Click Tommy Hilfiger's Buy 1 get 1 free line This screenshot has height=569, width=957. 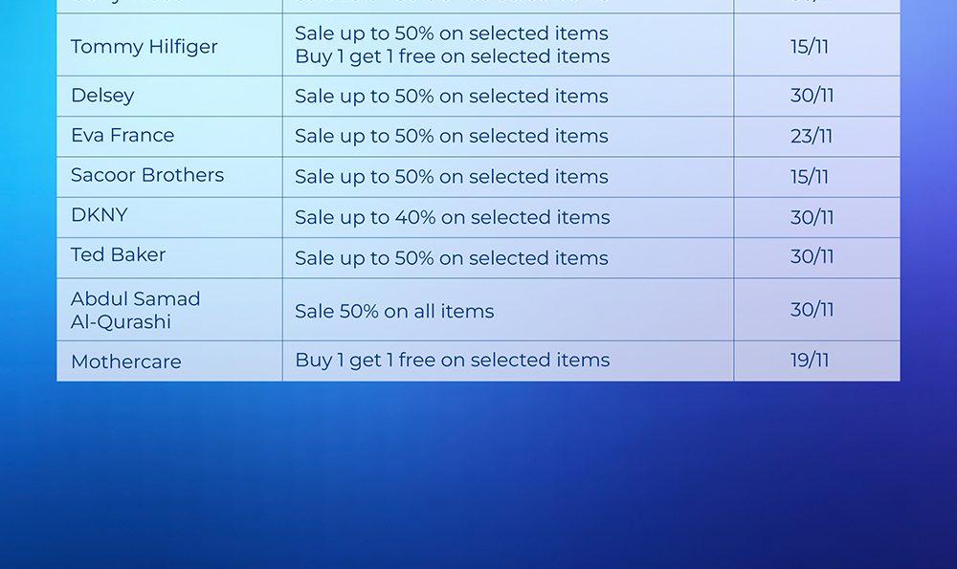452,56
